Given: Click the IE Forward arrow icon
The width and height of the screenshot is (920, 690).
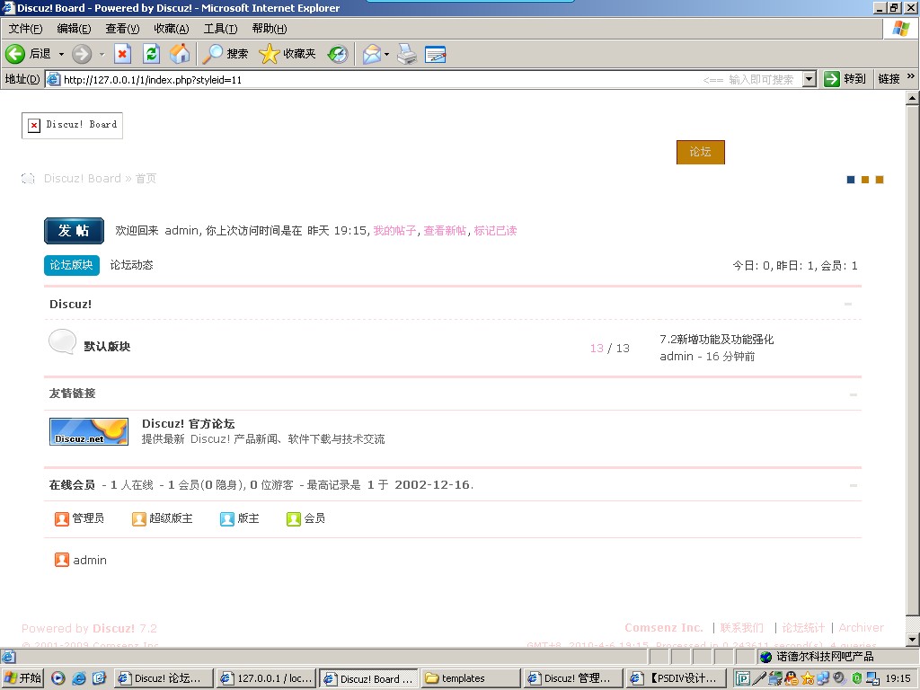Looking at the screenshot, I should click(82, 54).
